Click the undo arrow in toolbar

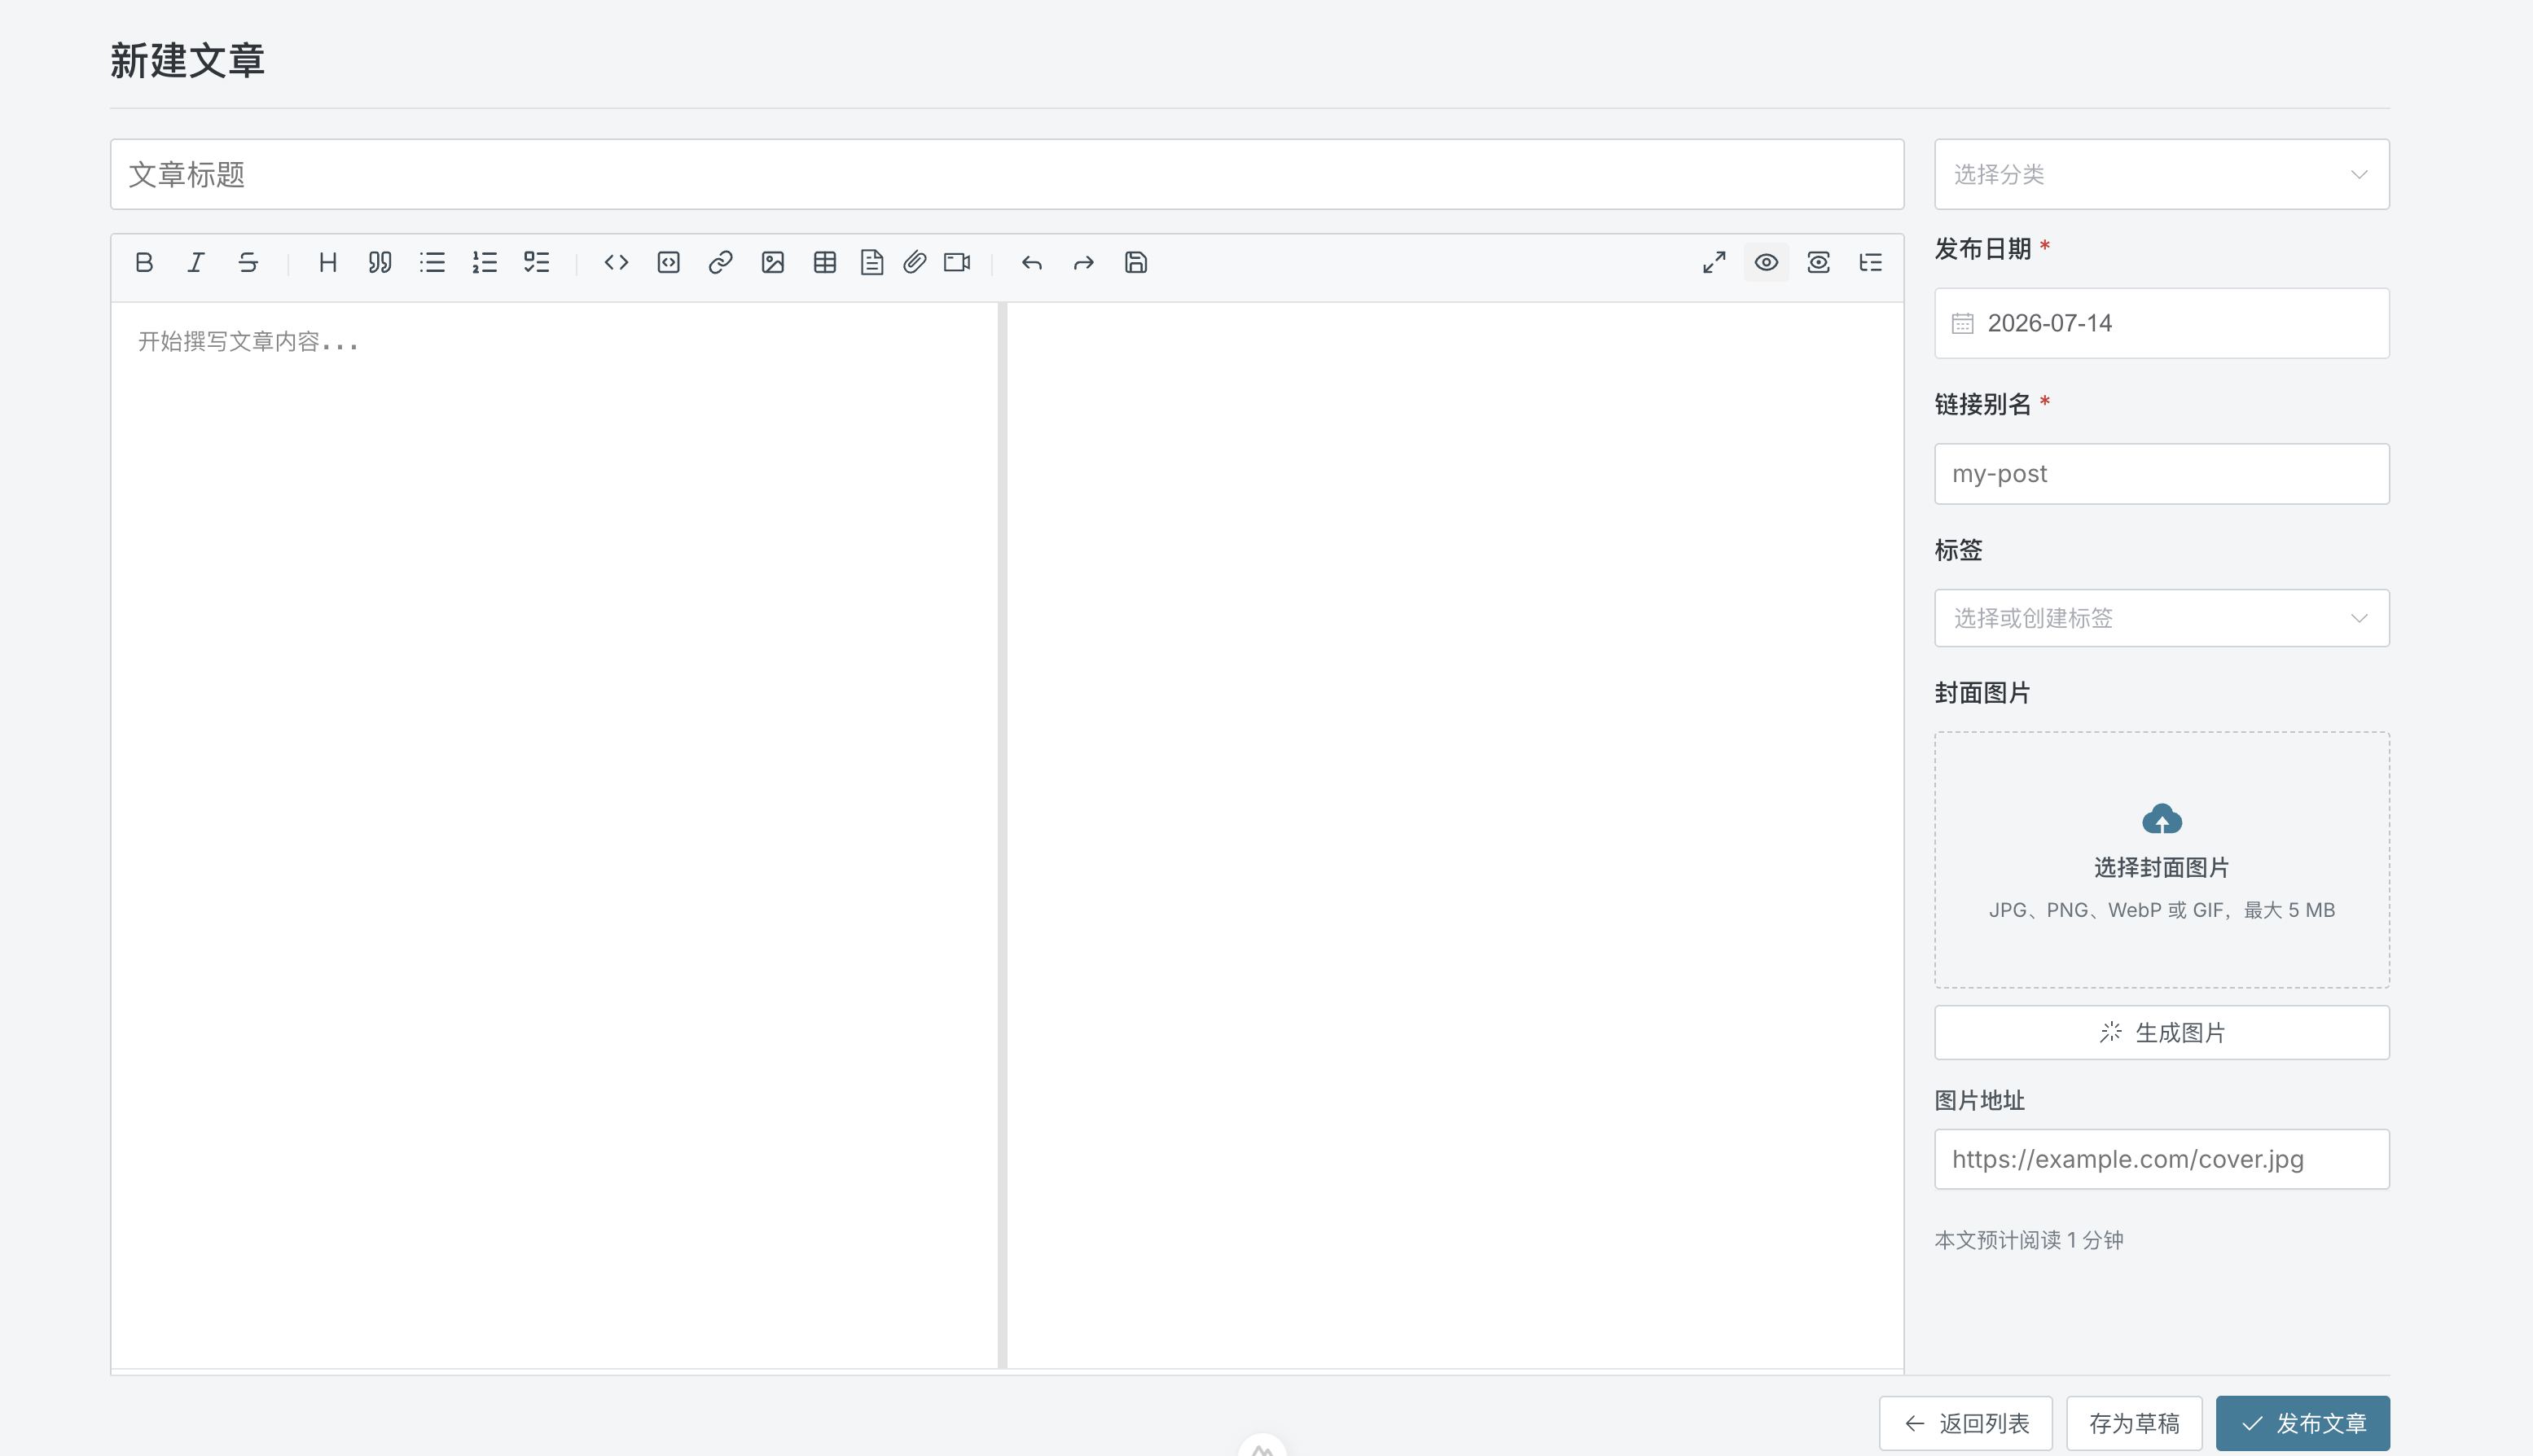pos(1031,262)
